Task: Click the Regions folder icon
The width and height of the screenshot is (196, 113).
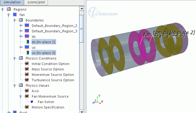Action: [9, 9]
